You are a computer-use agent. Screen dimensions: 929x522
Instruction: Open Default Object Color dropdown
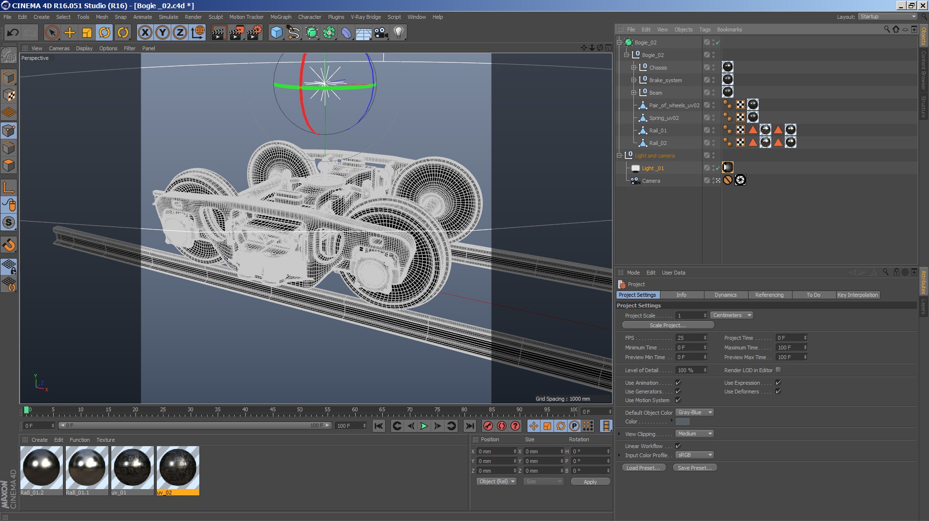pos(695,412)
